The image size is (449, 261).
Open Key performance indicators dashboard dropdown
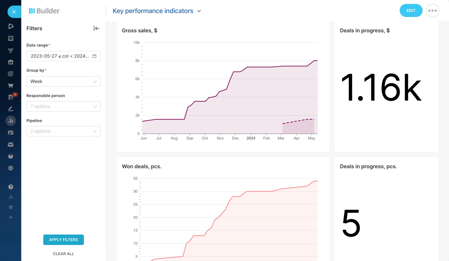point(157,11)
